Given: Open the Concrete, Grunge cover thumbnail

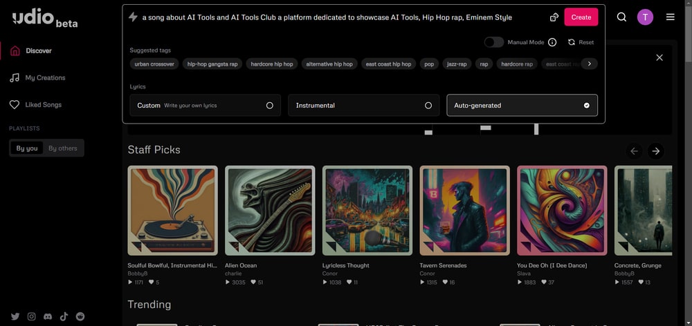Looking at the screenshot, I should pos(643,211).
